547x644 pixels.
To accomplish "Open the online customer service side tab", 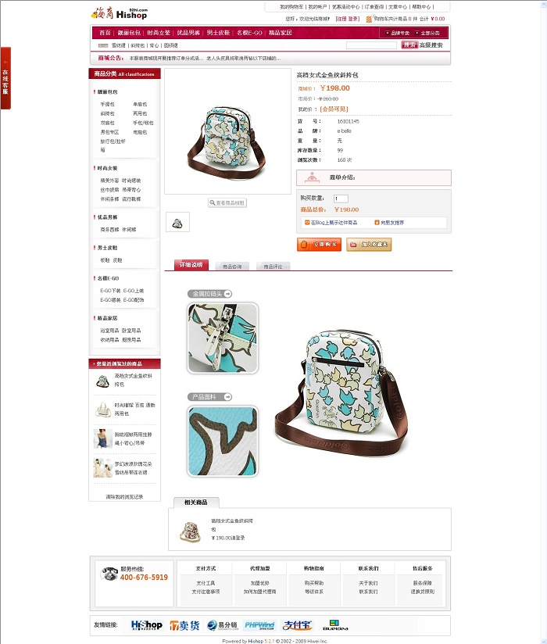I will 5,78.
